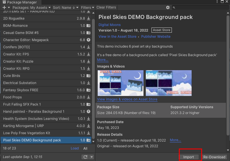This screenshot has width=230, height=161.
Task: Click update icon for Hand painted Parallax Background
Action: 89,111
